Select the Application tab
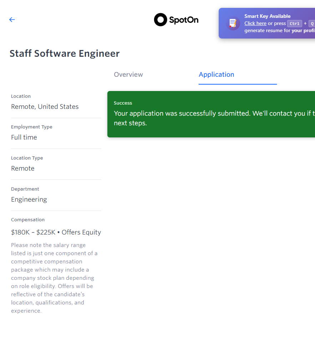 click(x=217, y=75)
